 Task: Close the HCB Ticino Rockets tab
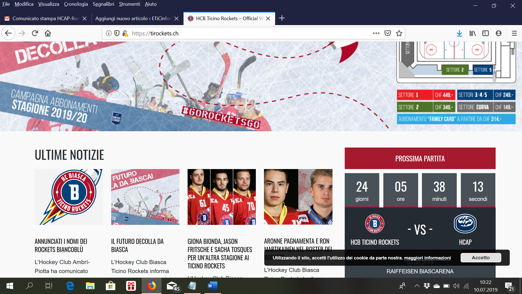click(x=268, y=19)
